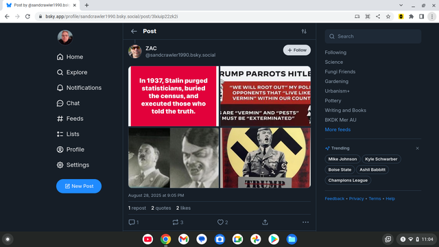Open the Fungi Friends feed
439x247 pixels.
(340, 71)
